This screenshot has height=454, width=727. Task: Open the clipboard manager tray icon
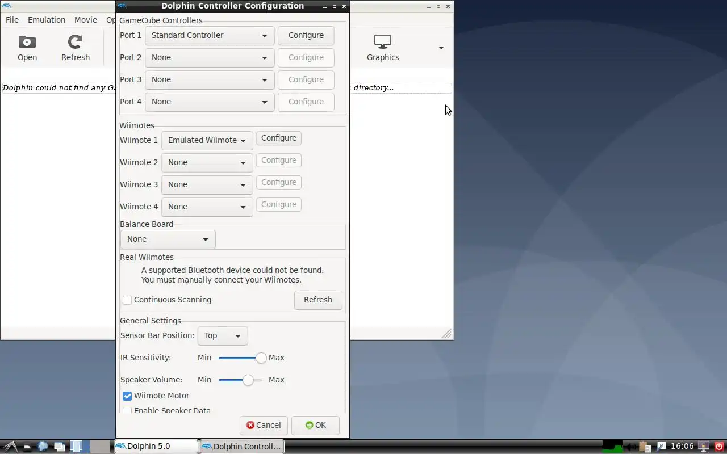coord(645,447)
